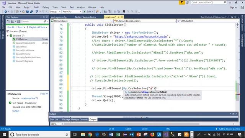Open the Locators.cs line 76 source link
The height and width of the screenshot is (138, 245).
point(29,98)
